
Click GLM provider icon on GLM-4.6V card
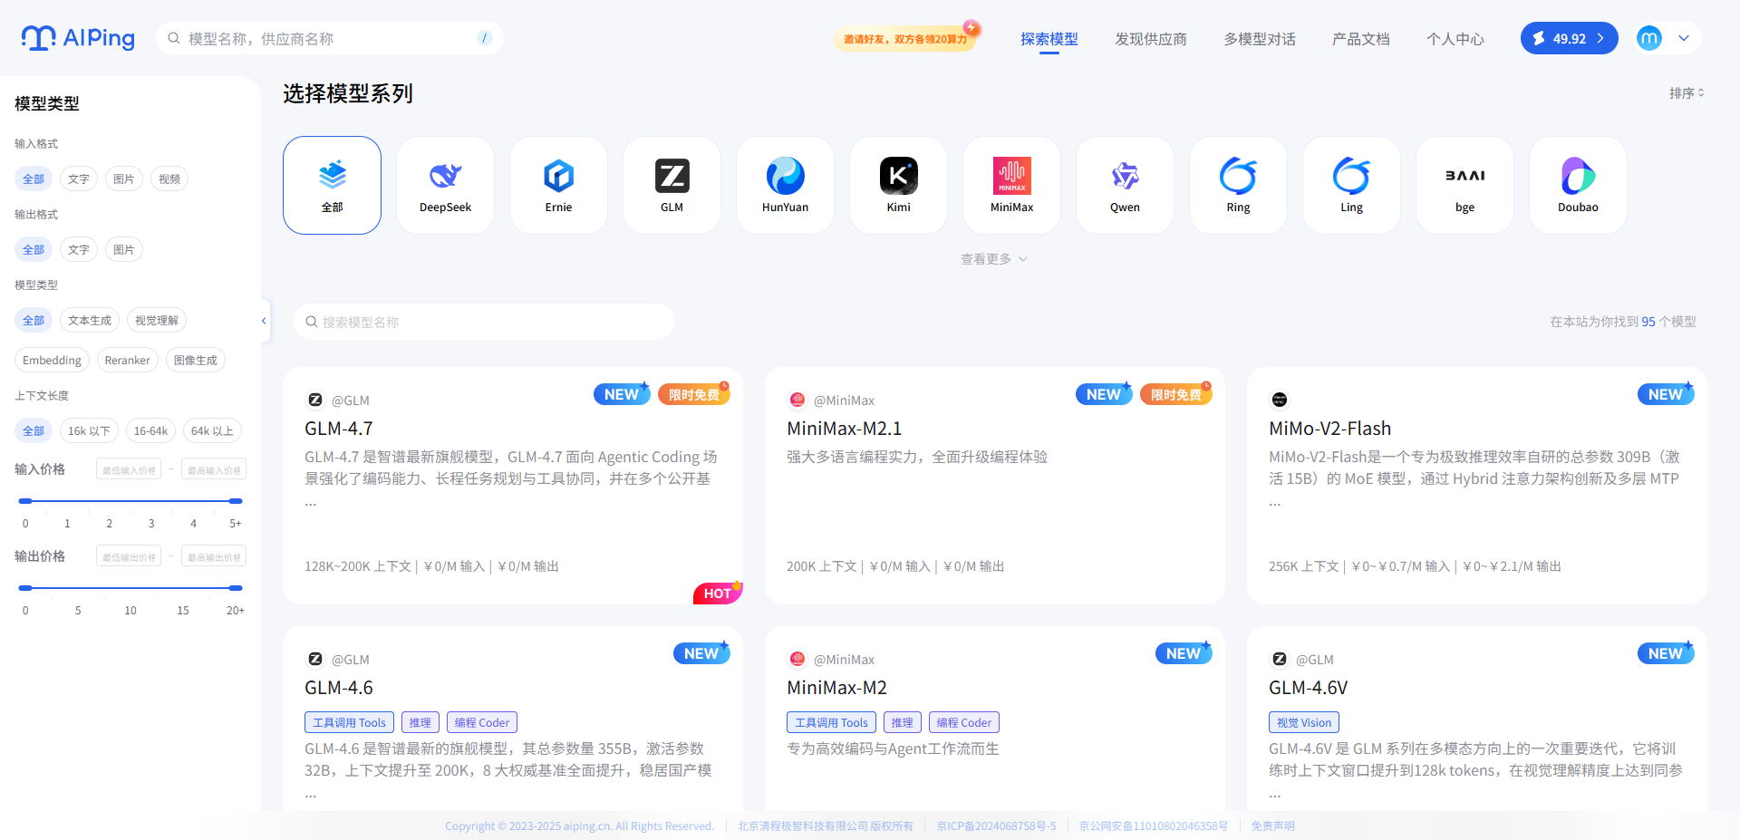[x=1280, y=659]
